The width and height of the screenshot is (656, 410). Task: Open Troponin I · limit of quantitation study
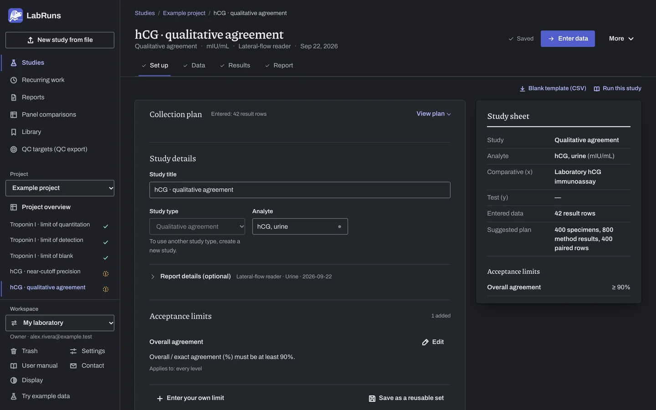[x=60, y=225]
